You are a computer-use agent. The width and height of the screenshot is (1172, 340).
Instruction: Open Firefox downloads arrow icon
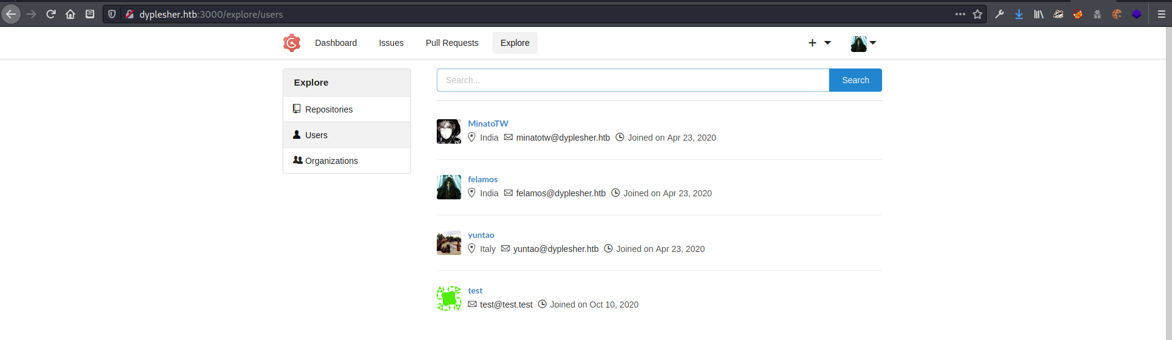click(1018, 14)
